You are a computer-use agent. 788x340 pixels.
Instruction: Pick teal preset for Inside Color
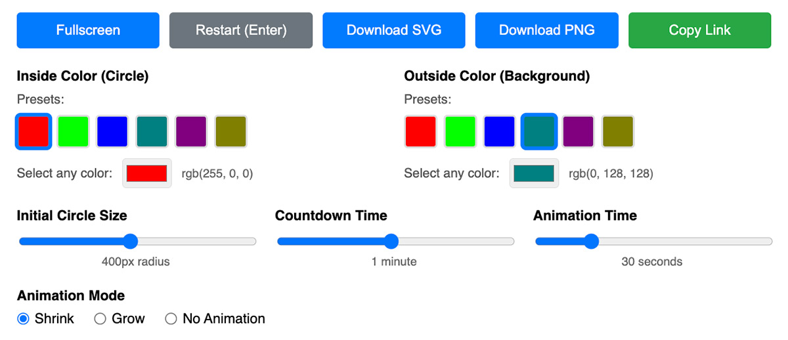[x=152, y=131]
